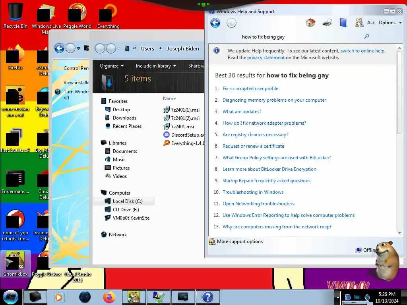
Task: Select file 7z2401.msi
Action: [178, 127]
